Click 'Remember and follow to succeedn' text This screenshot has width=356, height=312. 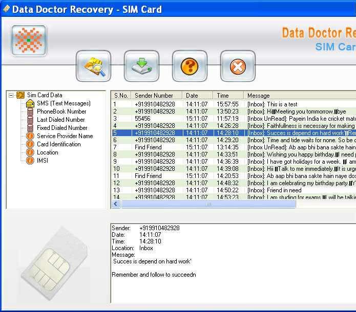(154, 275)
